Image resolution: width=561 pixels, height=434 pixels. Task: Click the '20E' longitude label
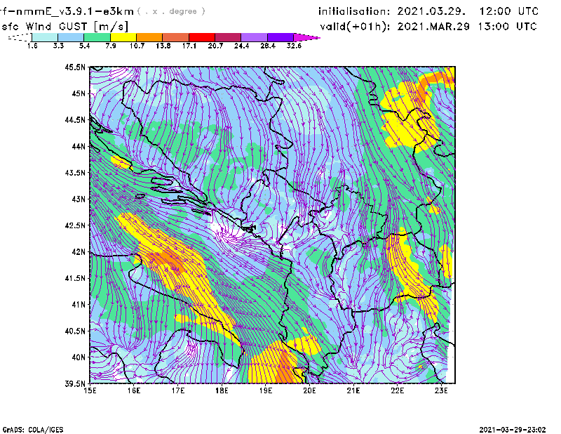pyautogui.click(x=309, y=390)
